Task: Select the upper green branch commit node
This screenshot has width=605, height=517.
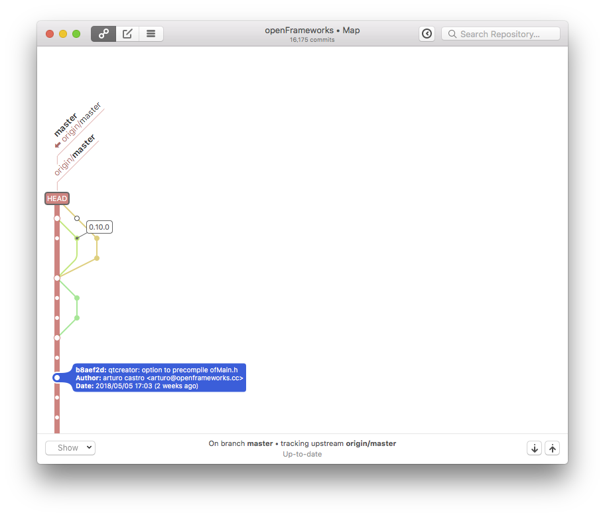Action: [x=77, y=298]
